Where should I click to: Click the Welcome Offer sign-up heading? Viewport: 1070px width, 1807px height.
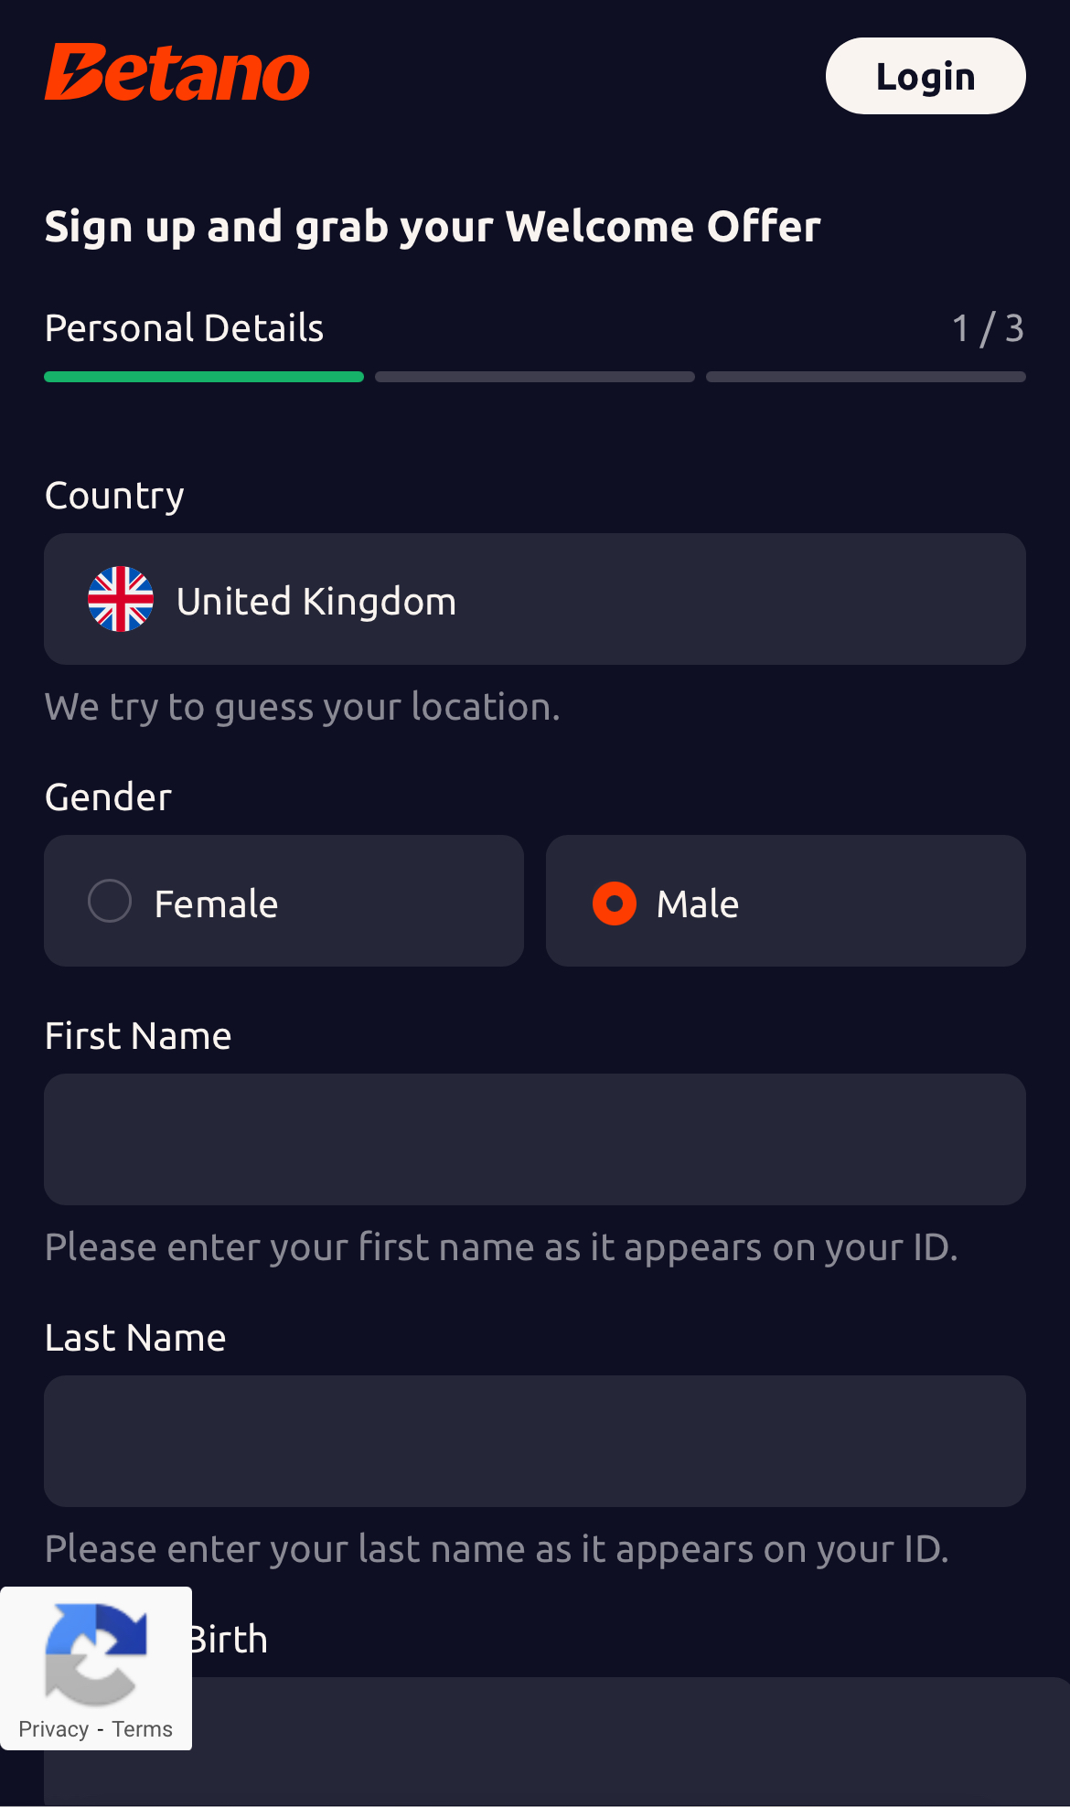[x=433, y=227]
